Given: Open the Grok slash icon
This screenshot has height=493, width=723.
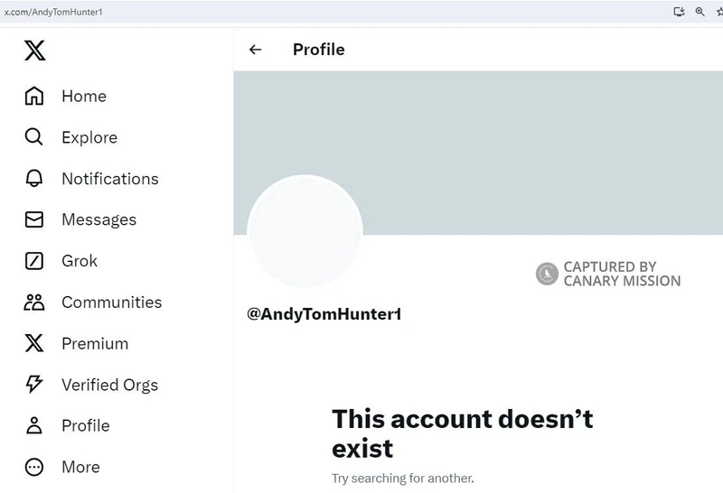Looking at the screenshot, I should point(34,261).
